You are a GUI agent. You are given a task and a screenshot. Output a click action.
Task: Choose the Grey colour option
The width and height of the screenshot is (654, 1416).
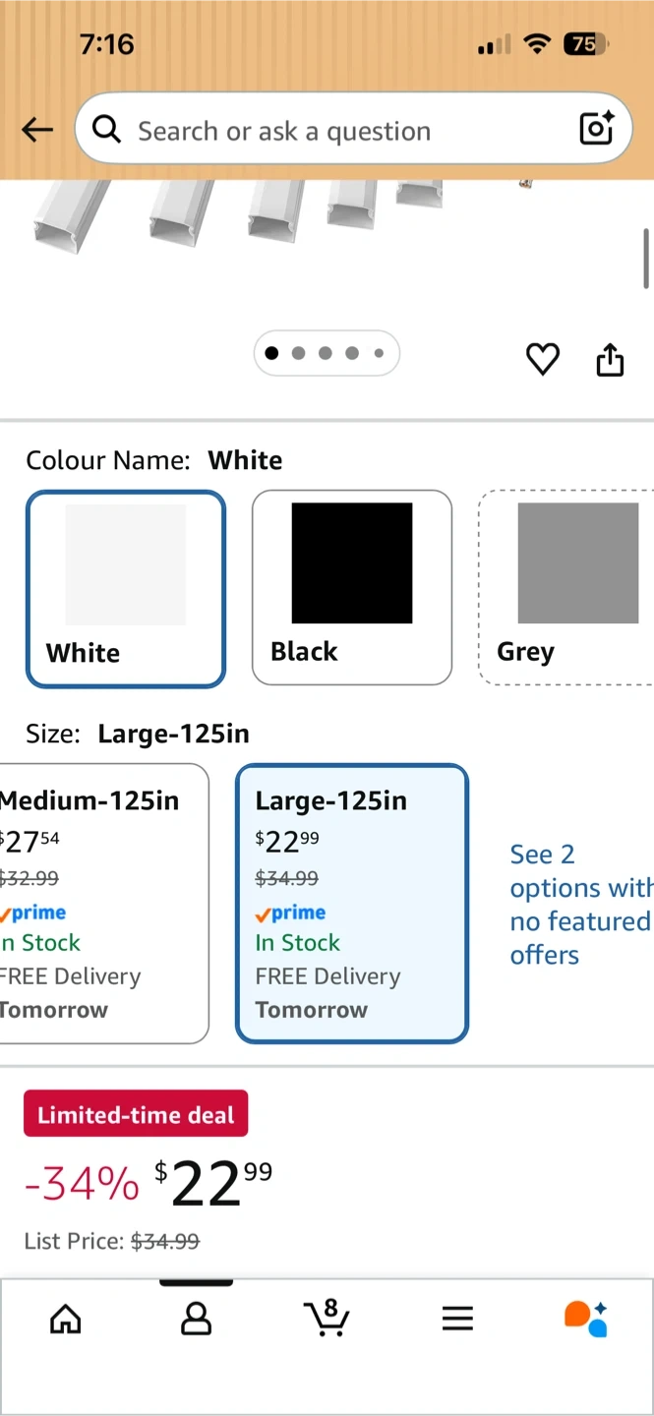[566, 588]
